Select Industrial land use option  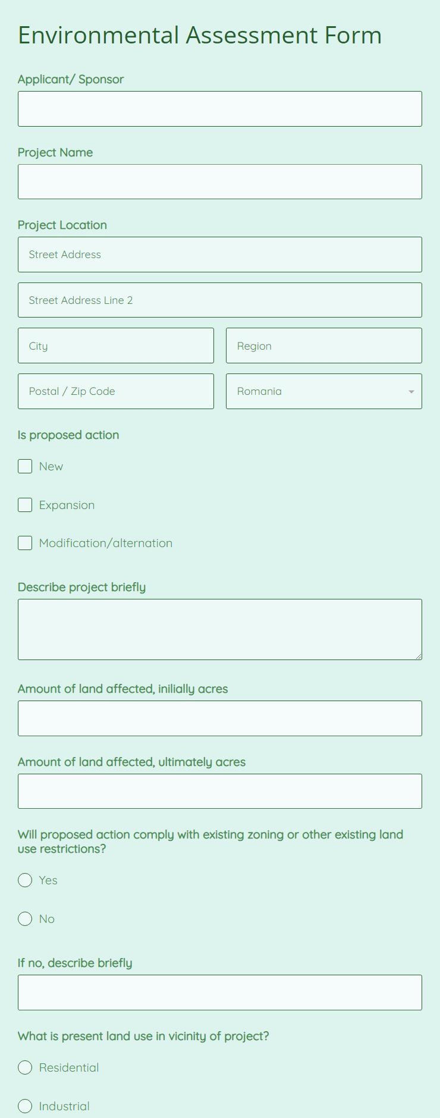(25, 1106)
